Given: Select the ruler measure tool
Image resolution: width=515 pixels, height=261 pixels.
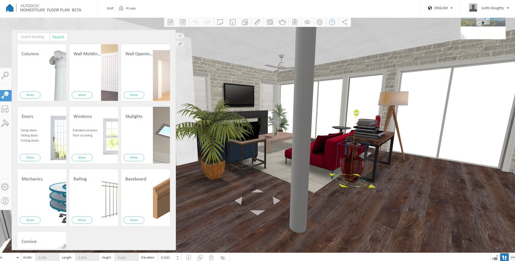Looking at the screenshot, I should pos(257,22).
